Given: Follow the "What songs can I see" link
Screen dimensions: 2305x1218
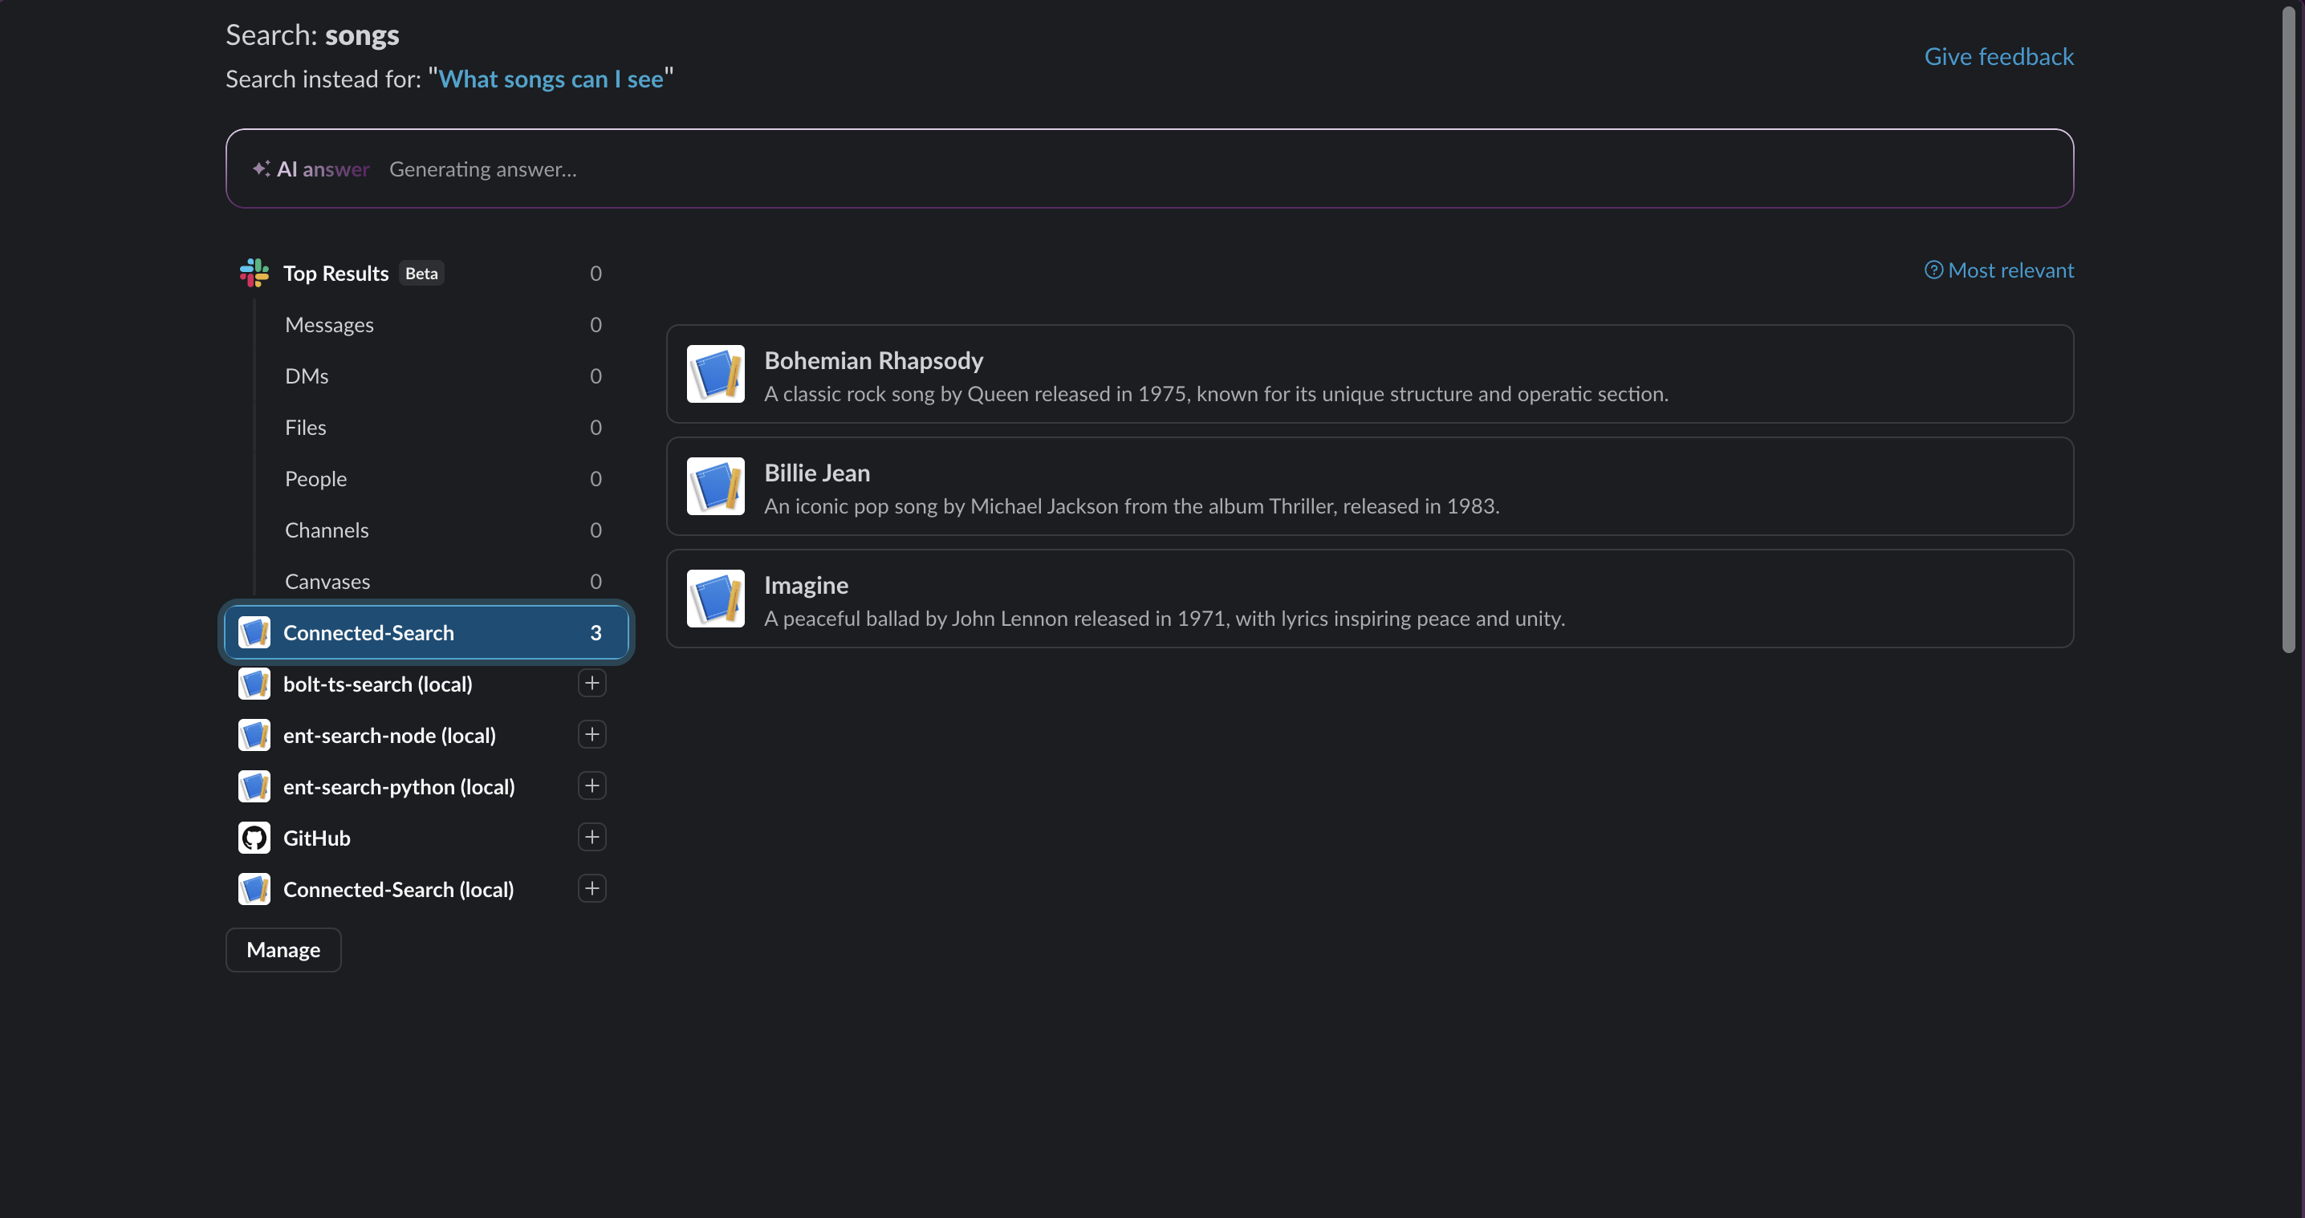Looking at the screenshot, I should tap(551, 79).
